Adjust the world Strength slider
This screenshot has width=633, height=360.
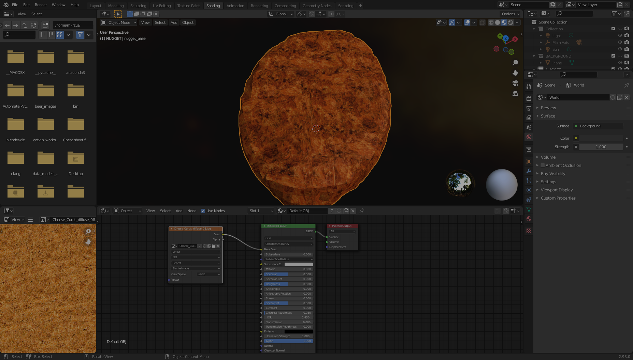pos(601,147)
